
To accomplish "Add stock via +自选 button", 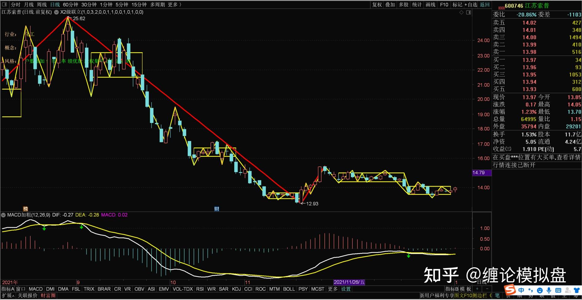I will click(471, 5).
